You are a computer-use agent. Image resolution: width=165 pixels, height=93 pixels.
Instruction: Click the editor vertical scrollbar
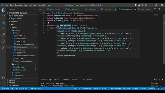click(x=164, y=39)
